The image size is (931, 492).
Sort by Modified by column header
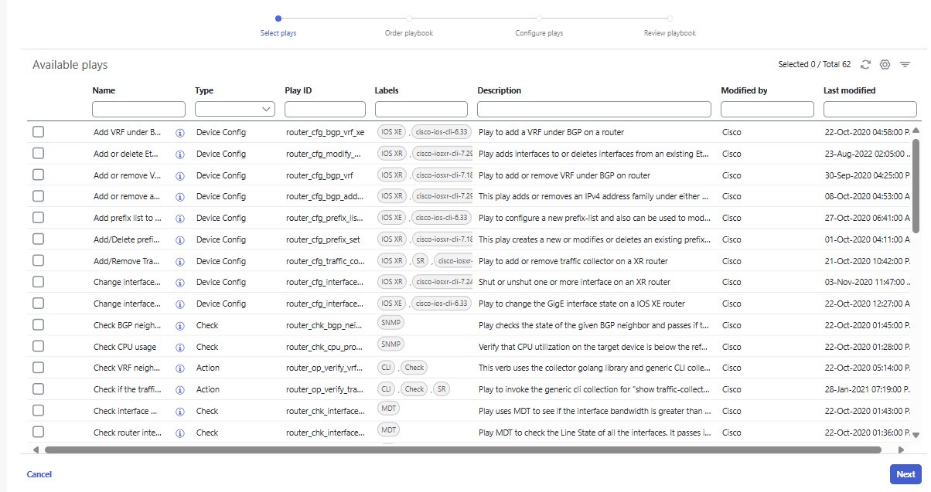(x=744, y=90)
